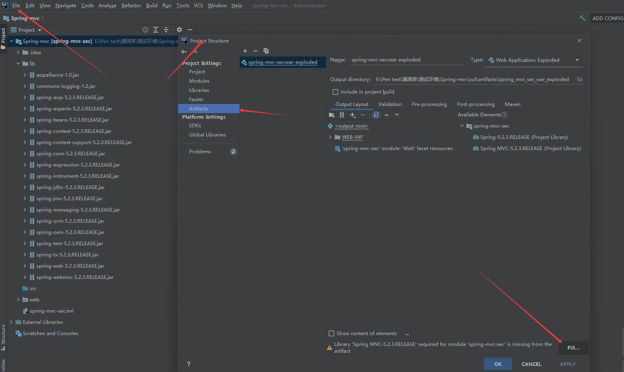Open Project Structure help question mark
The width and height of the screenshot is (624, 372).
coord(189,364)
